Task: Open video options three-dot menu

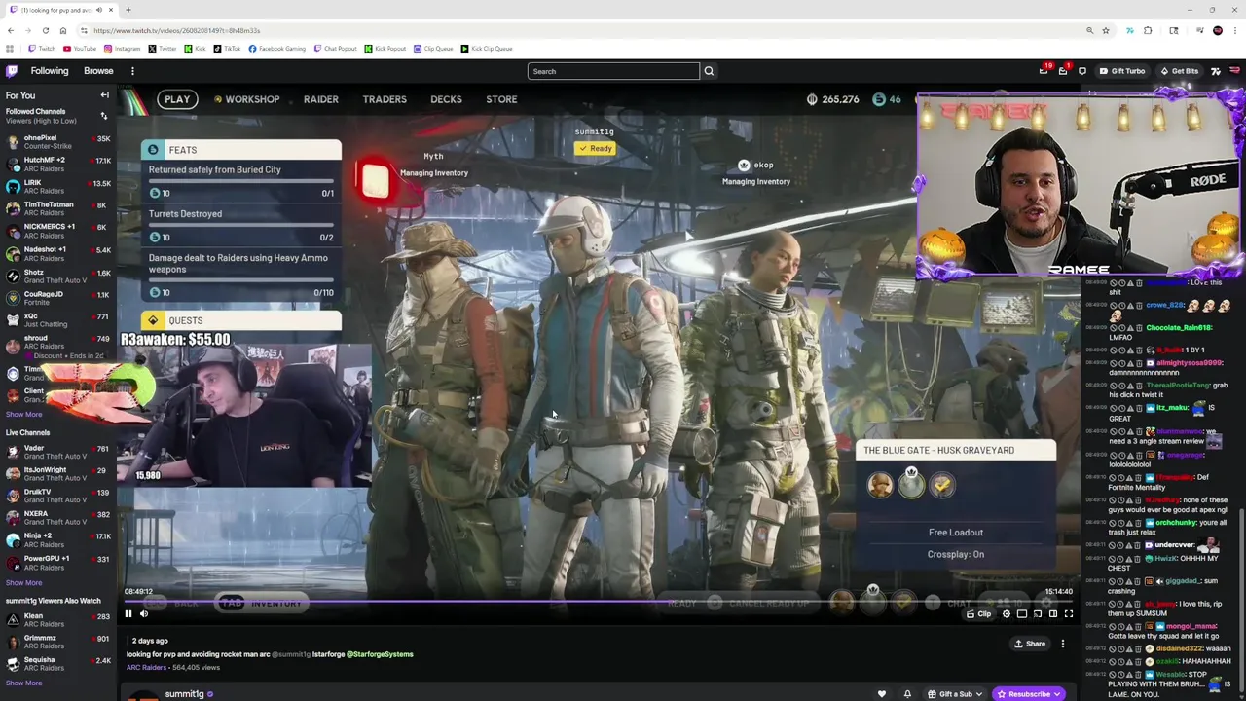Action: (1063, 644)
